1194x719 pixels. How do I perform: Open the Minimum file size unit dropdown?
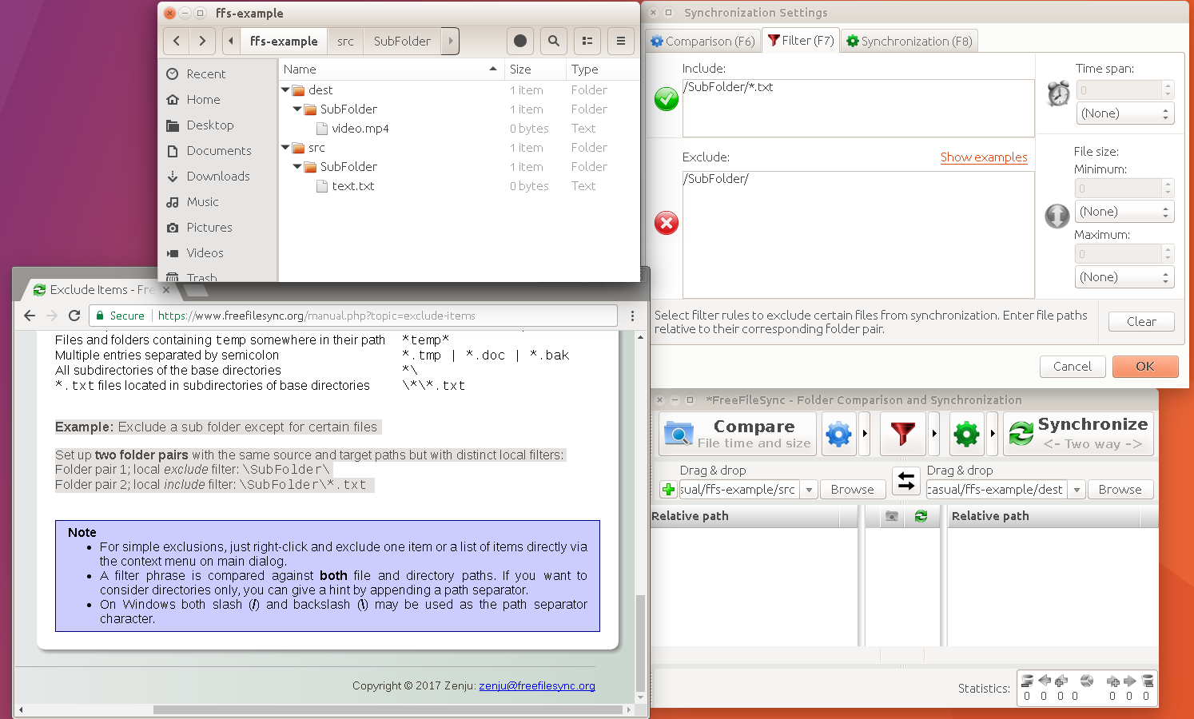tap(1124, 212)
